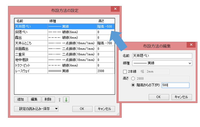Move selected row up with grey arrow
This screenshot has height=127, width=200.
pyautogui.click(x=60, y=99)
